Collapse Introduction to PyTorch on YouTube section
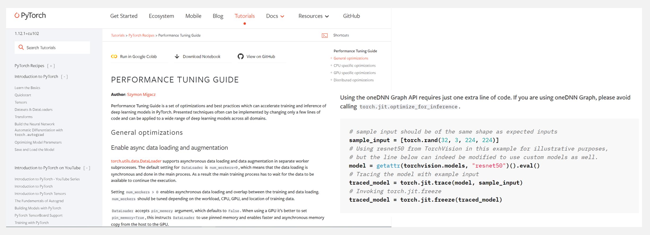 coord(87,168)
